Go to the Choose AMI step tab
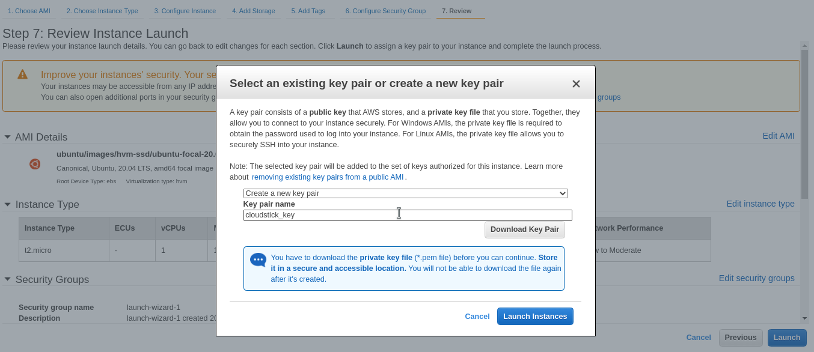This screenshot has width=814, height=352. (x=29, y=11)
